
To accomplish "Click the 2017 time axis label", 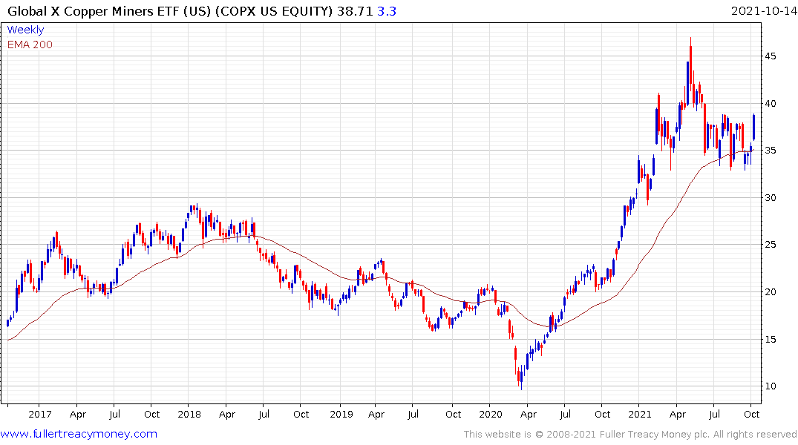I will (39, 414).
